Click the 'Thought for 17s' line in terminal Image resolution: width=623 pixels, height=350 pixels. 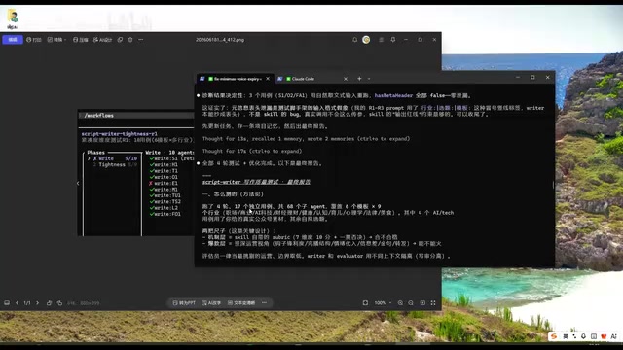click(252, 152)
